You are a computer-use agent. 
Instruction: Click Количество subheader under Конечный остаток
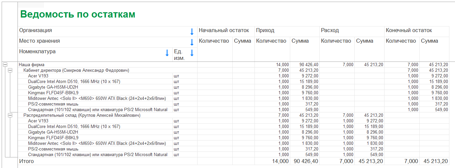click(402, 49)
